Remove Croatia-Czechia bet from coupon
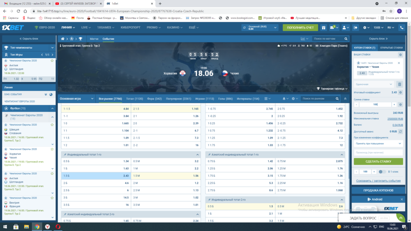Viewport: 411px width, 231px height. pyautogui.click(x=399, y=63)
